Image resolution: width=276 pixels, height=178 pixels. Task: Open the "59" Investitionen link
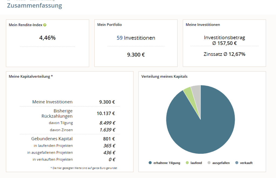pos(120,38)
